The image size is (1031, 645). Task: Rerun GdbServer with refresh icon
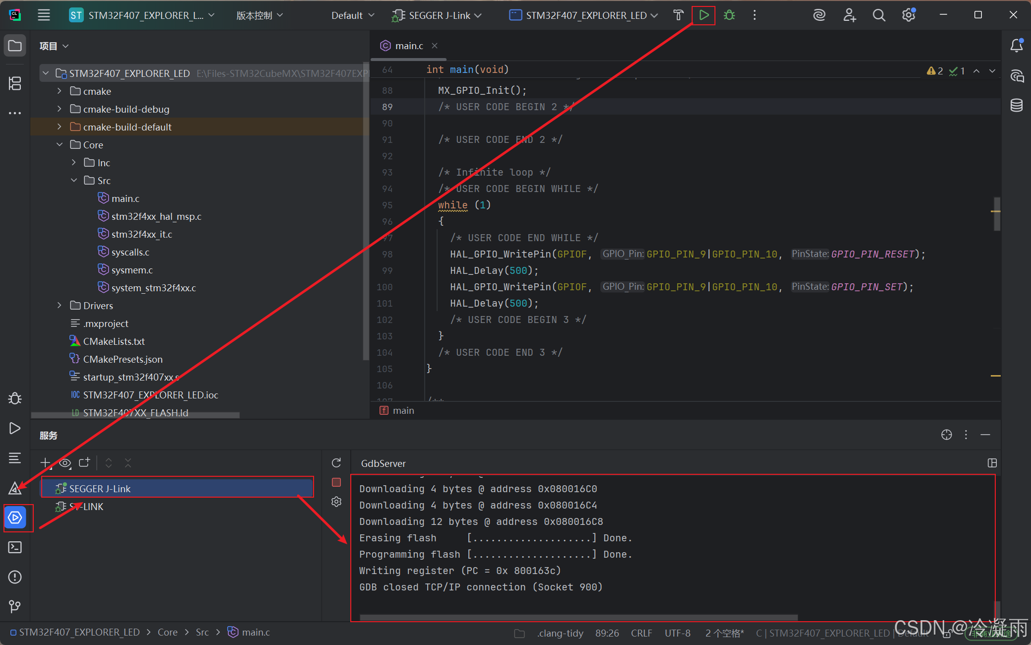336,463
